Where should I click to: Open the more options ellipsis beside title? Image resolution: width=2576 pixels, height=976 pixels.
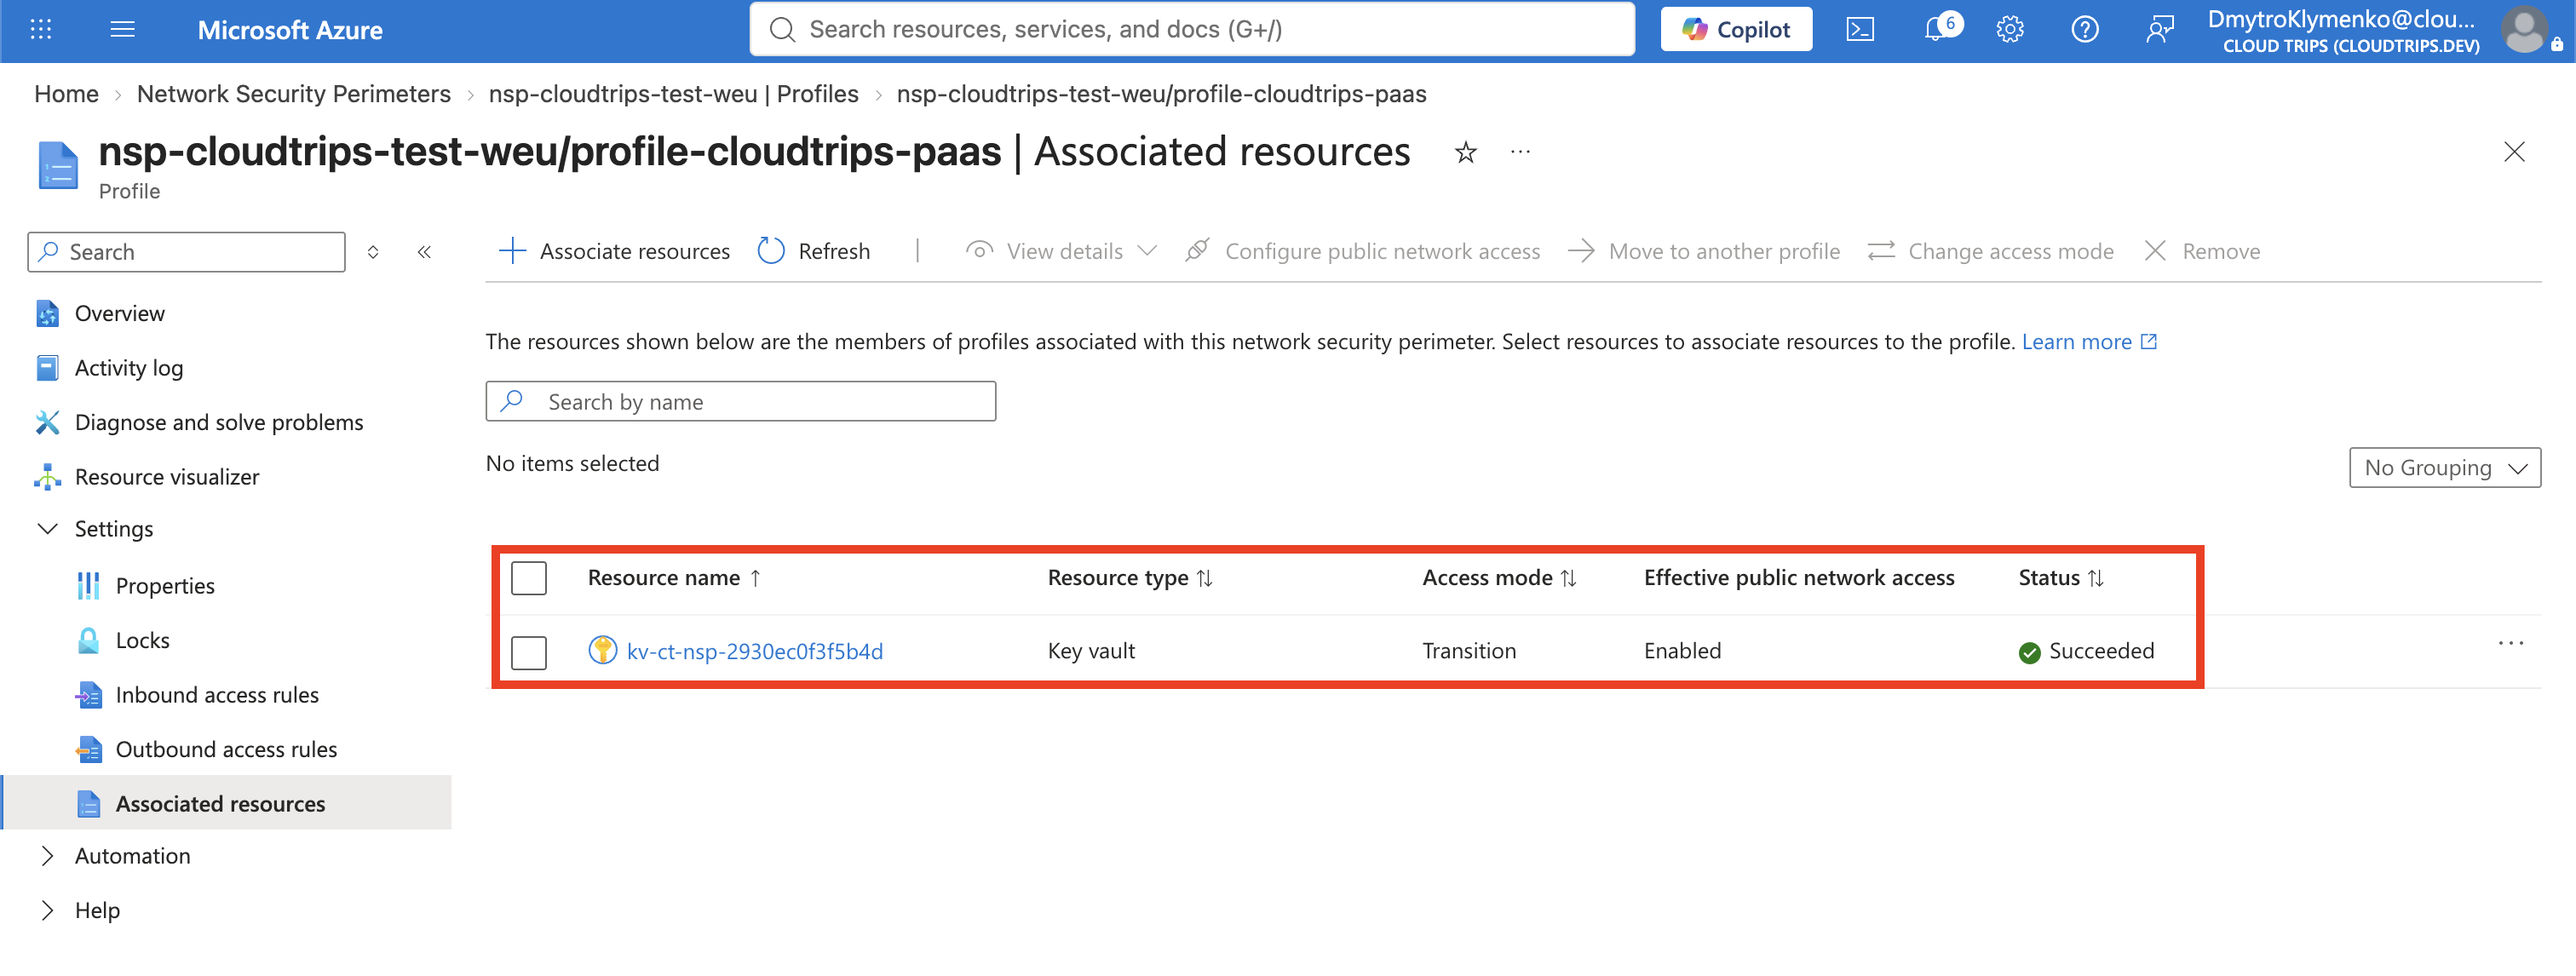pos(1520,153)
